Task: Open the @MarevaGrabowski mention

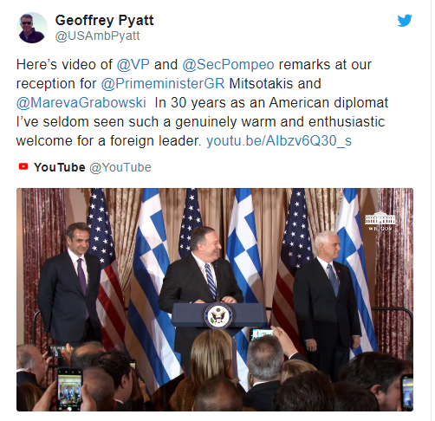Action: [x=81, y=103]
